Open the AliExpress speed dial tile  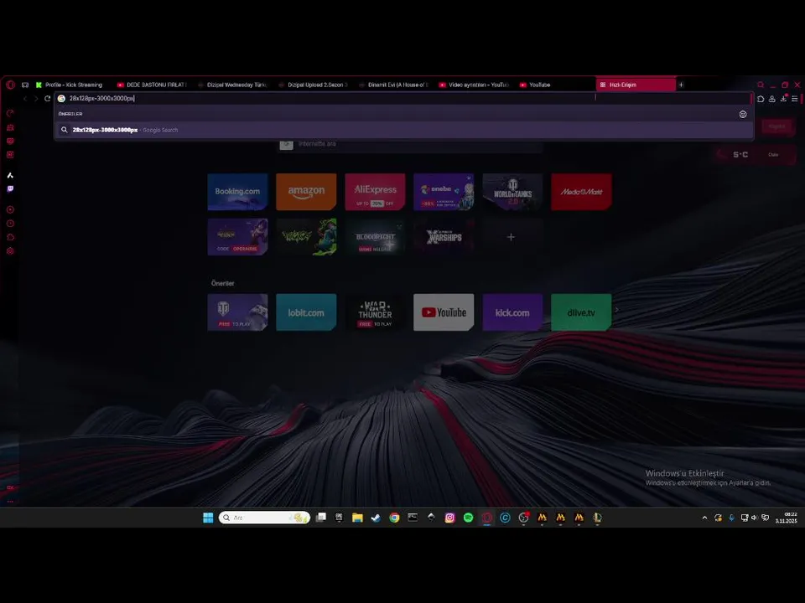[x=375, y=192]
